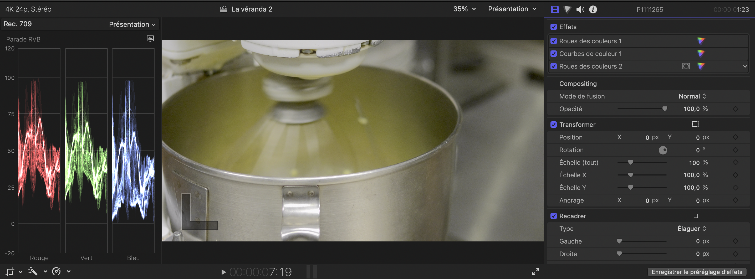Open the transform tool dropdown arrow

[x=20, y=272]
